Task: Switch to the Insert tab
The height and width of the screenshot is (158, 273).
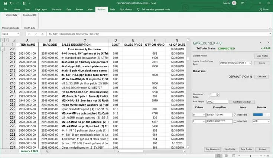Action: 27,9
